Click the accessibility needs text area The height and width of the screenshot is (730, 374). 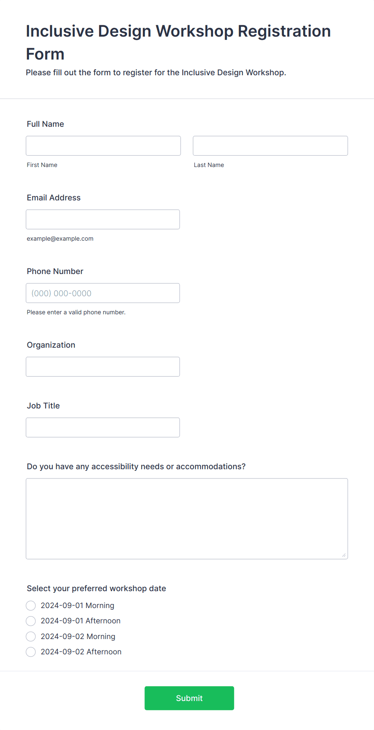(x=187, y=519)
